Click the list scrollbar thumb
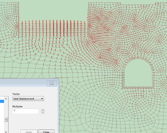This screenshot has width=167, height=133. tap(6, 120)
